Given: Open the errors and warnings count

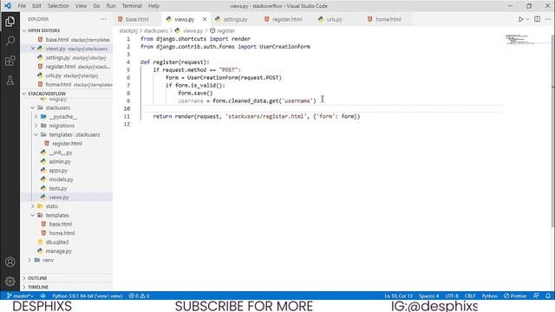Looking at the screenshot, I should coord(139,296).
